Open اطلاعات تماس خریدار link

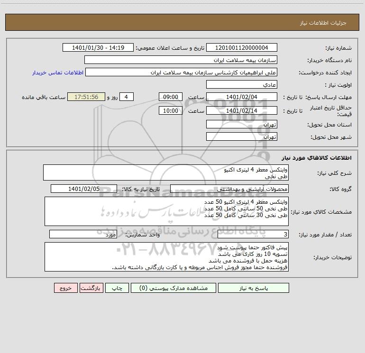pos(58,72)
